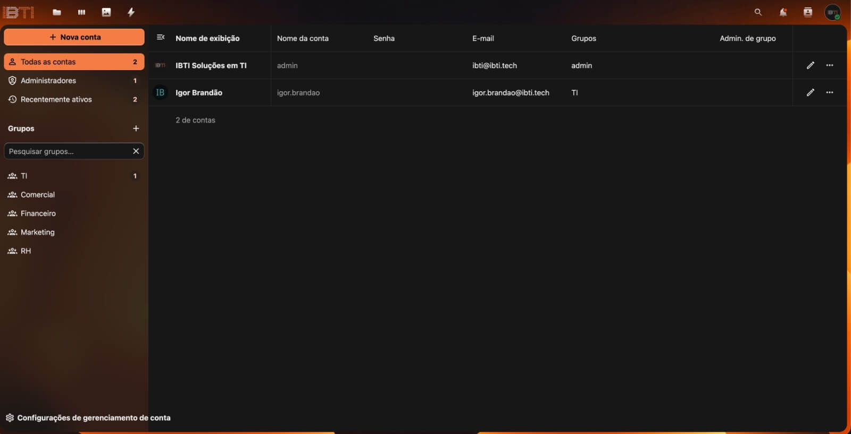851x434 pixels.
Task: Click the Igor Brandão avatar
Action: coord(160,92)
